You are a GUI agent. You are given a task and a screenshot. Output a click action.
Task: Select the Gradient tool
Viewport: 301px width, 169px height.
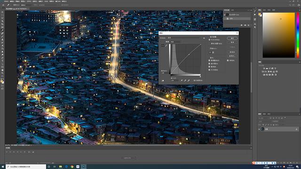[x=2, y=49]
